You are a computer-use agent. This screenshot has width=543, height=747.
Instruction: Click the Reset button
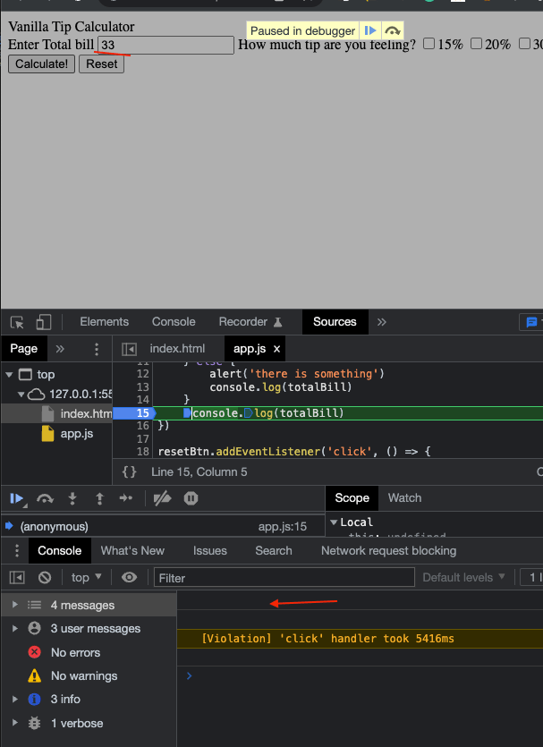[101, 64]
